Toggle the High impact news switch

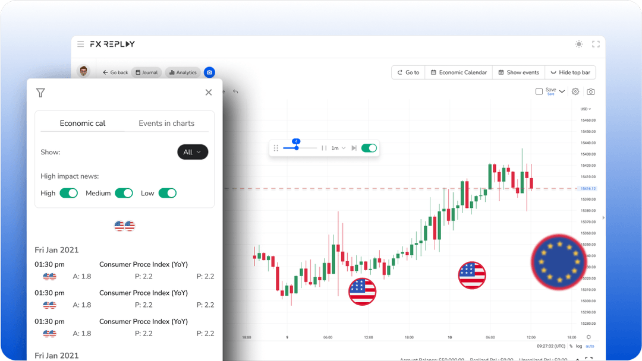click(69, 193)
